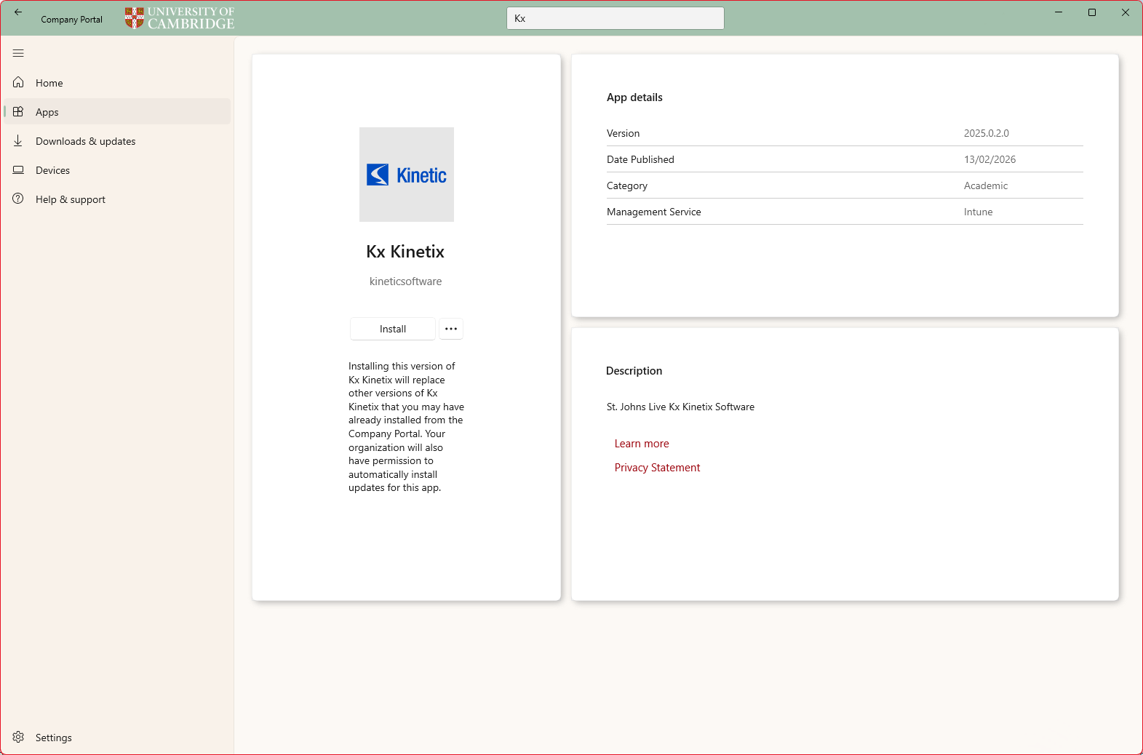The image size is (1143, 755).
Task: Click the Downloads & updates arrow icon
Action: coord(18,140)
